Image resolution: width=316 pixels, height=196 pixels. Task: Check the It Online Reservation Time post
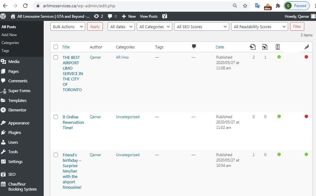click(x=56, y=117)
